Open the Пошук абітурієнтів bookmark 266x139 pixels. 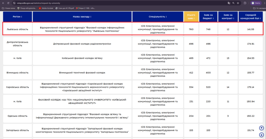pyautogui.click(x=27, y=8)
